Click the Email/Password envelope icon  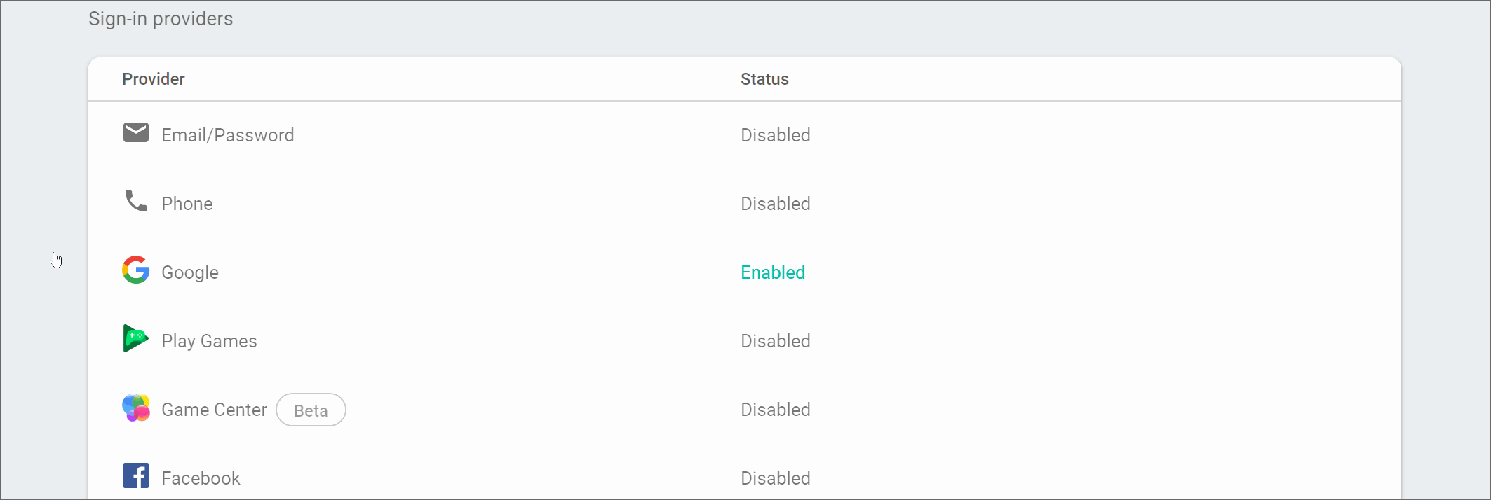click(135, 132)
